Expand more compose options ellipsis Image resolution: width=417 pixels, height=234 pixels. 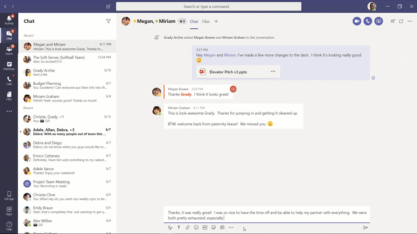[231, 227]
